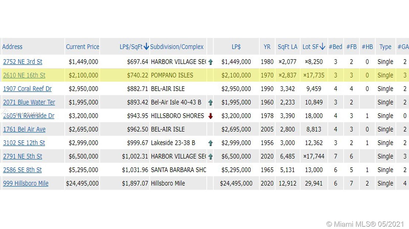Click the green up arrow for 2752 NE 3rd St
Image resolution: width=409 pixels, height=229 pixels.
click(x=210, y=62)
